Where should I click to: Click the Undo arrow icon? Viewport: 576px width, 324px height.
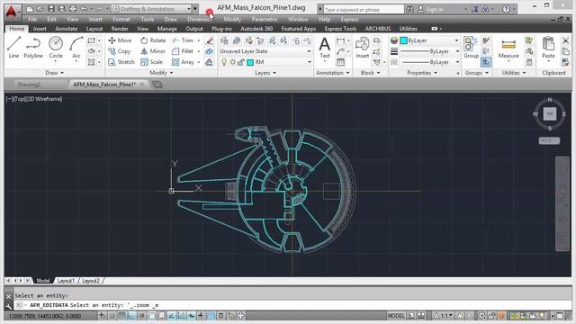click(x=84, y=9)
